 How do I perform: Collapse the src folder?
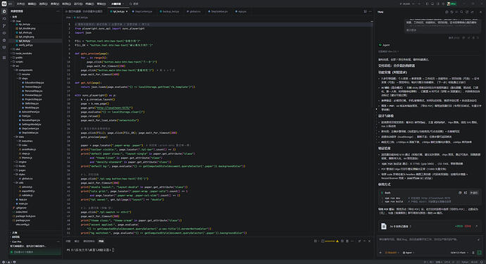tap(15, 66)
